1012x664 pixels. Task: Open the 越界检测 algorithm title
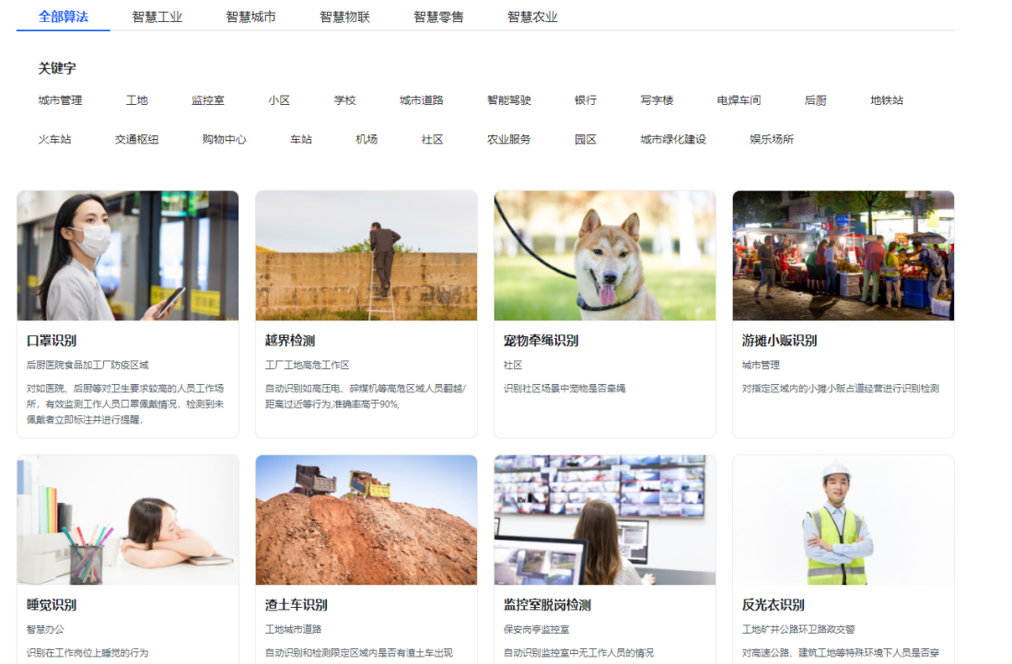pos(290,341)
